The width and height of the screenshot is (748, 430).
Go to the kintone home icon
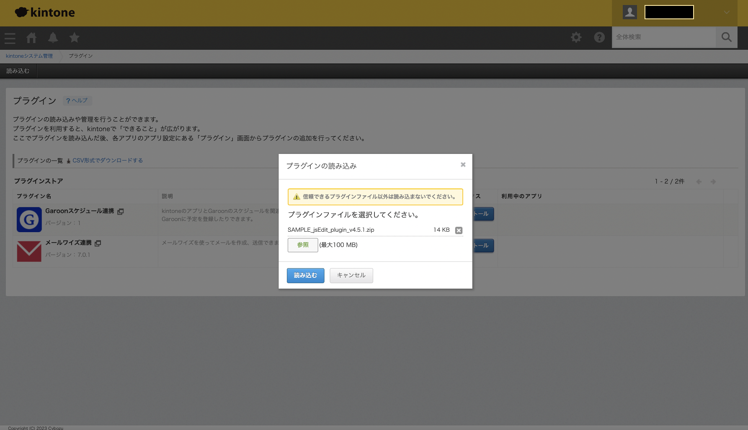point(31,38)
